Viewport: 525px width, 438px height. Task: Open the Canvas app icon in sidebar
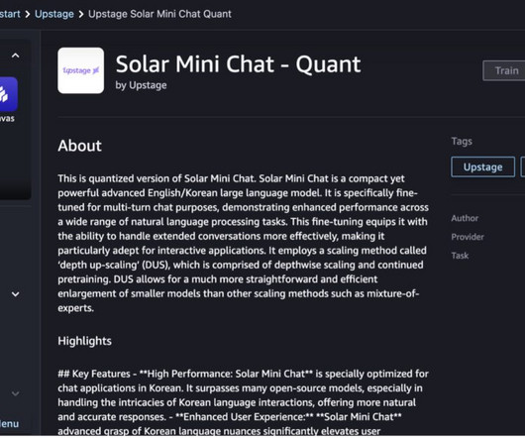[8, 94]
